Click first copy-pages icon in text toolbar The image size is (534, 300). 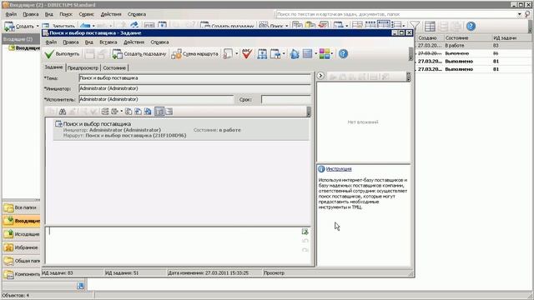click(128, 112)
